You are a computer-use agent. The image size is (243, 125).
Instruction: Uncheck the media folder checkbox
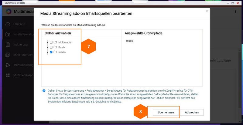pos(51,52)
